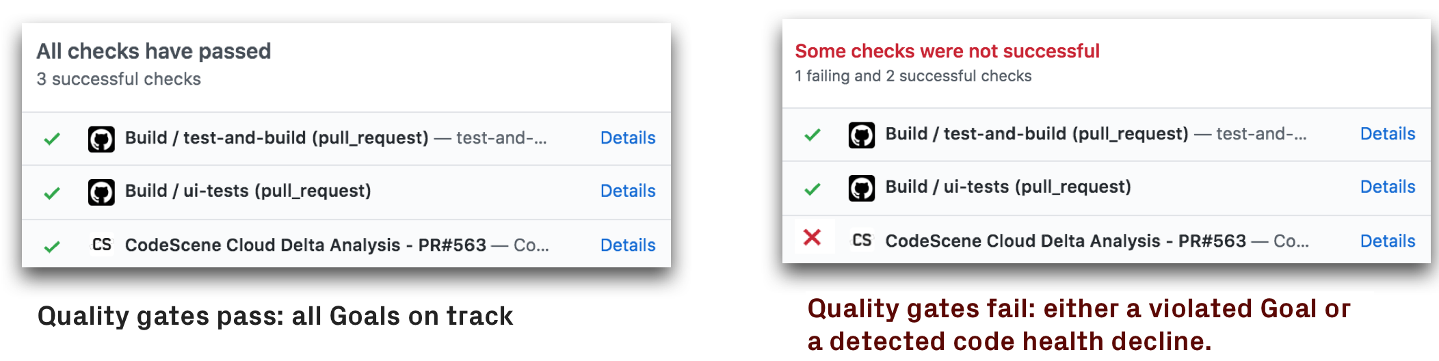Screen dimensions: 1439x361
Task: Open Details for ui-tests in passed panel
Action: coord(628,191)
